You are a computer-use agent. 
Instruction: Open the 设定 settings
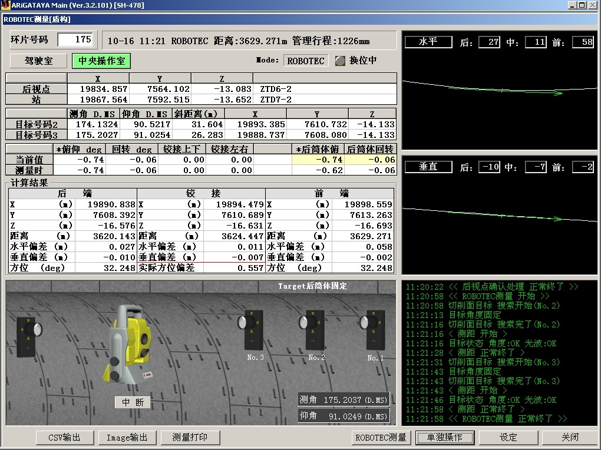tap(508, 438)
